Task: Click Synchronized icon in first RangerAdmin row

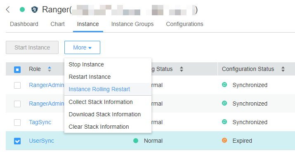Action: pos(224,85)
